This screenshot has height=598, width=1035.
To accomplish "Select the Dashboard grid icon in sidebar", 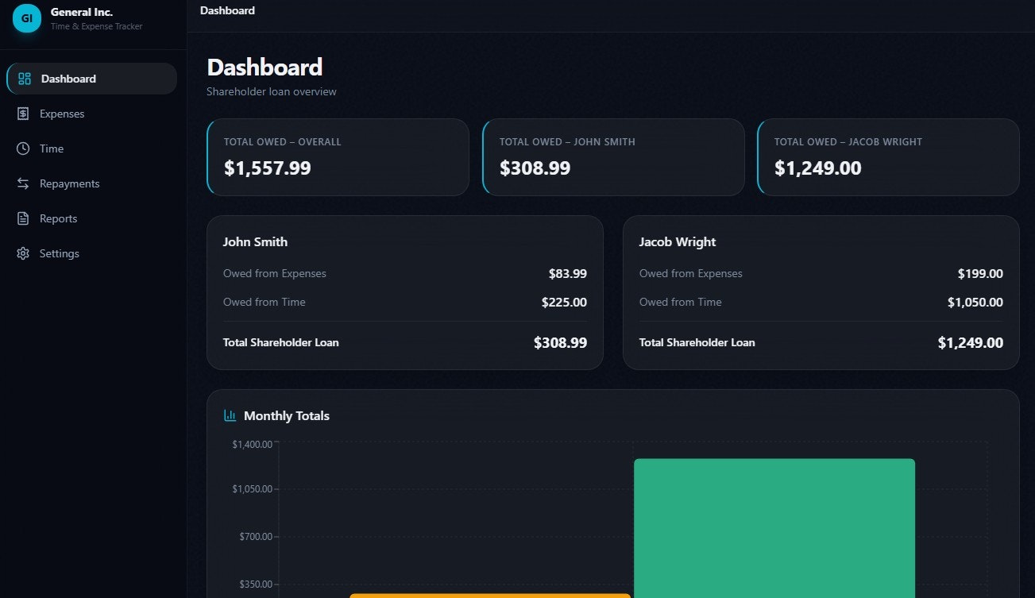I will (x=23, y=78).
